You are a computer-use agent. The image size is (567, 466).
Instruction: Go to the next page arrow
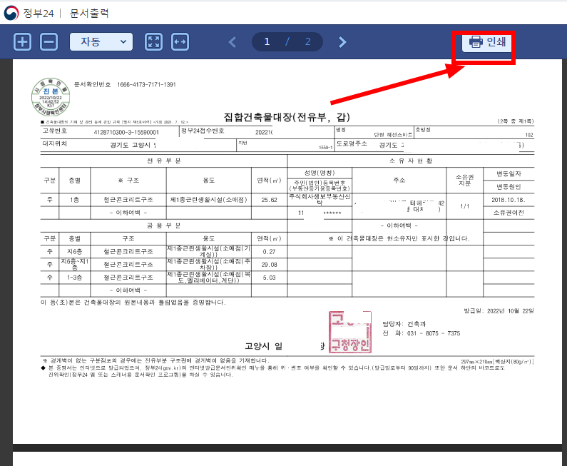pyautogui.click(x=342, y=42)
